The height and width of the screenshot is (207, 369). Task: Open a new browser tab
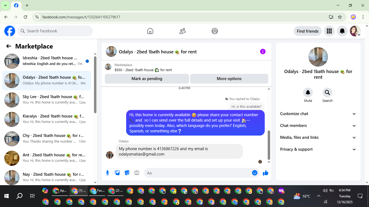pos(27,5)
